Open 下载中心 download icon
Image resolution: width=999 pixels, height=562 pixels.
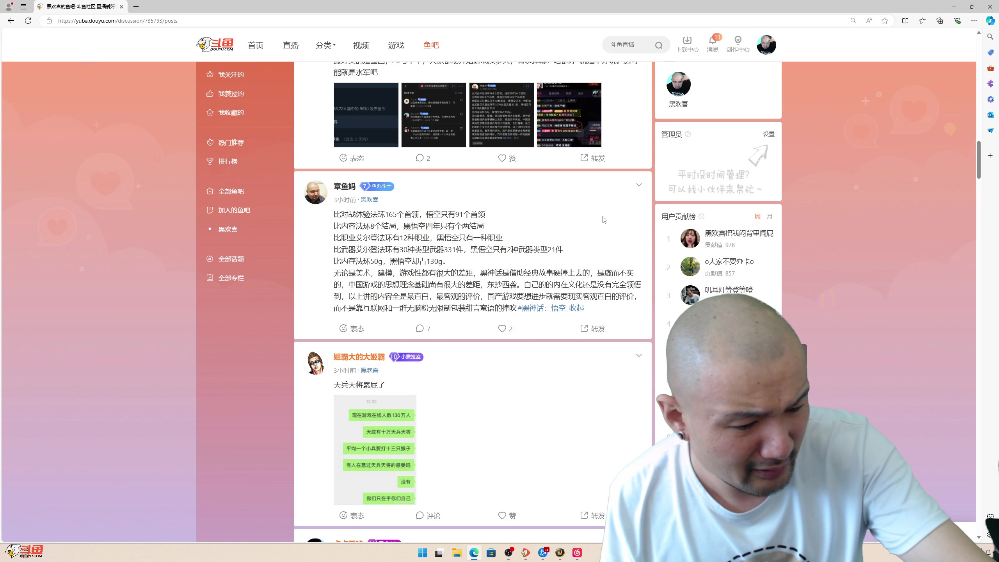pos(687,44)
